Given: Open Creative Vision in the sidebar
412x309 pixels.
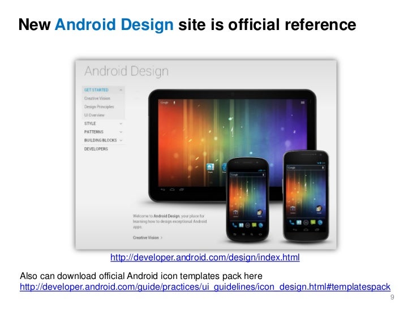Looking at the screenshot, I should tap(97, 98).
